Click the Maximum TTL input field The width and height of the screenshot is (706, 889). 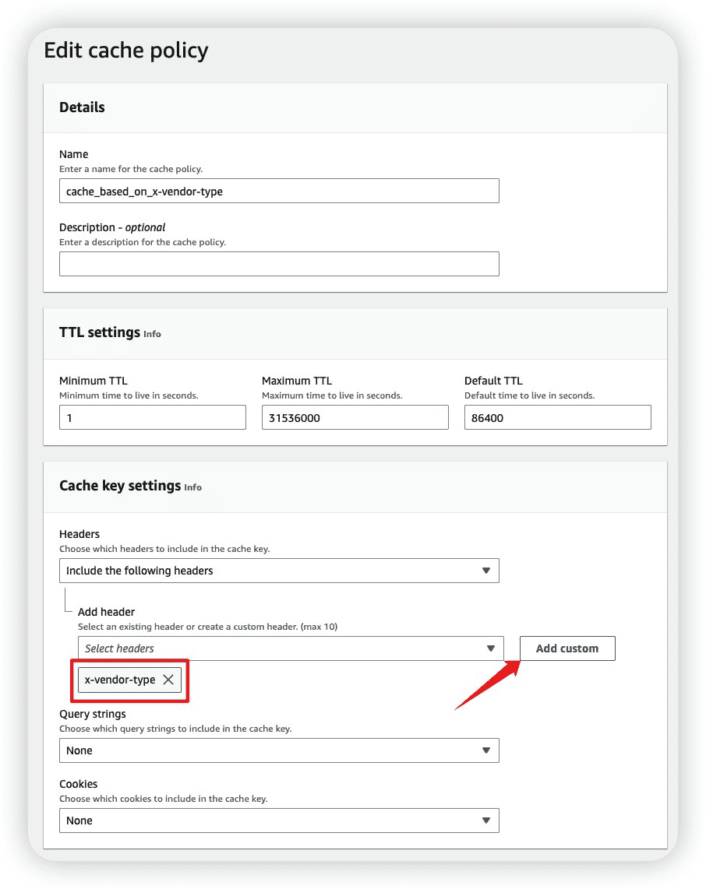[x=355, y=417]
